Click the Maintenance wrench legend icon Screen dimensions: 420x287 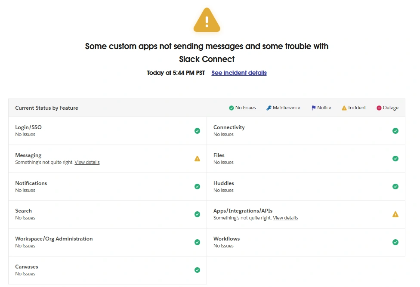click(269, 108)
